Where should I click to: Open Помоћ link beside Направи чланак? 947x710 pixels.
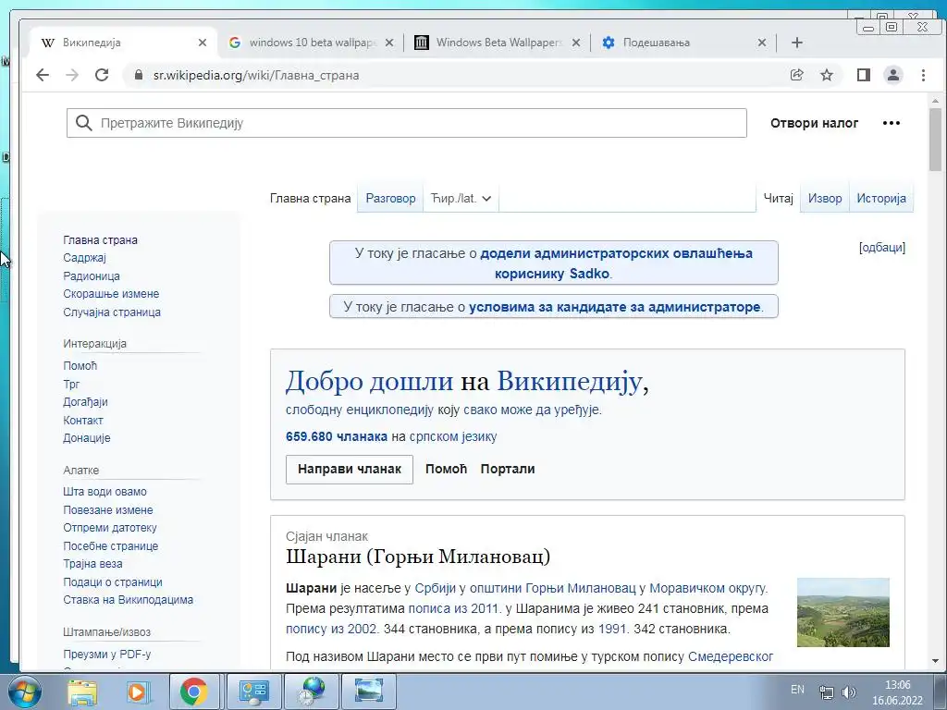tap(446, 469)
